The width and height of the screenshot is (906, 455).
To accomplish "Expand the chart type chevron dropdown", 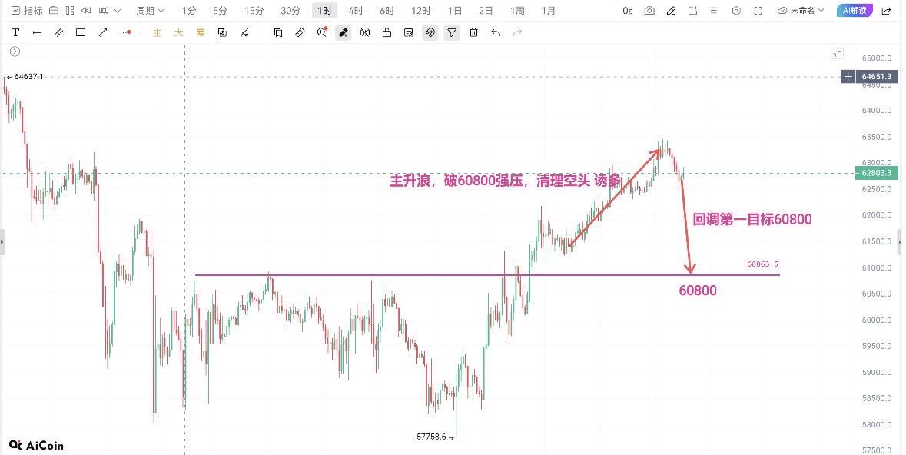I will pos(118,11).
